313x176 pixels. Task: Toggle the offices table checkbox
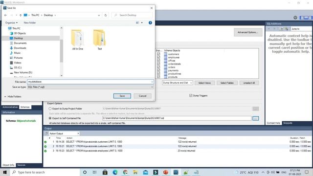(158, 61)
